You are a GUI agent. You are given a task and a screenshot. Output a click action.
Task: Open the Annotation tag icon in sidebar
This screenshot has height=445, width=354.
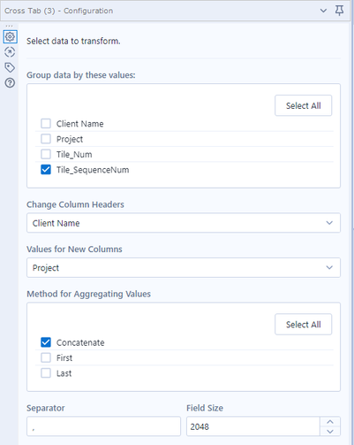click(x=10, y=67)
